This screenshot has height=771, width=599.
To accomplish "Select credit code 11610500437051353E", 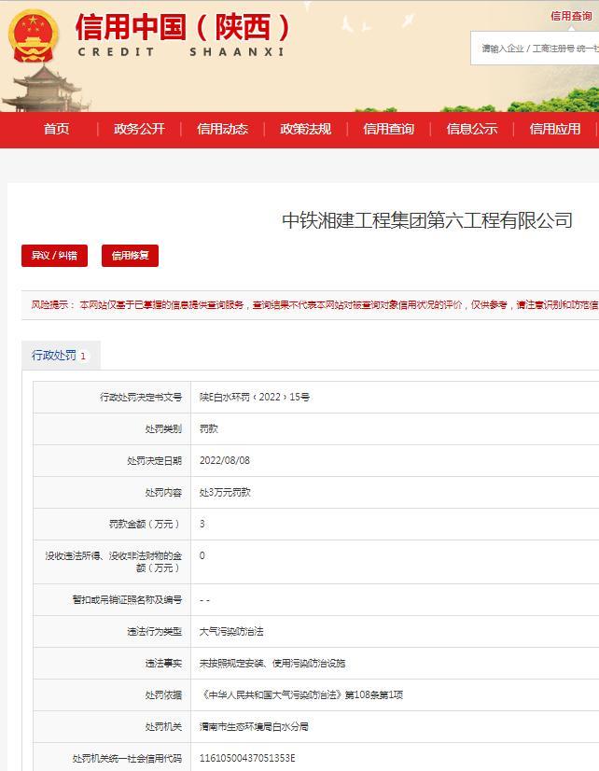I will [247, 758].
